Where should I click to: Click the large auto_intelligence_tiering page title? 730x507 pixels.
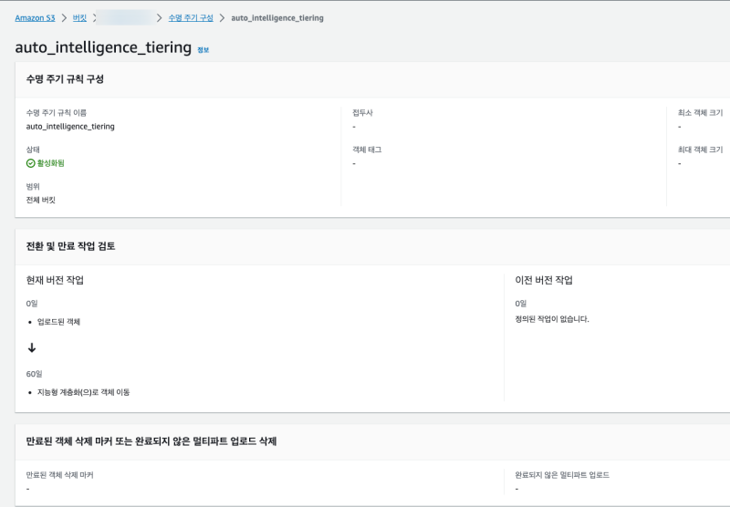[x=103, y=47]
